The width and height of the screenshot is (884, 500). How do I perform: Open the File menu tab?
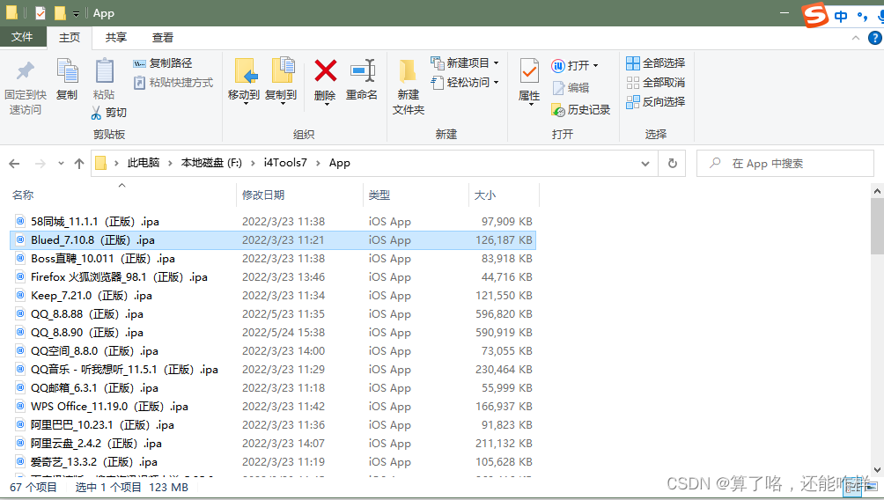tap(22, 37)
